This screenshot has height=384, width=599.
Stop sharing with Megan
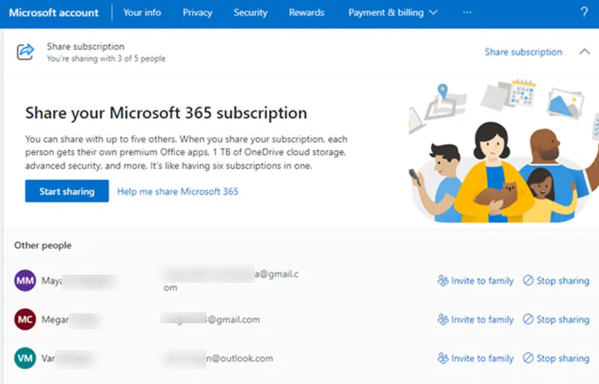coord(556,319)
